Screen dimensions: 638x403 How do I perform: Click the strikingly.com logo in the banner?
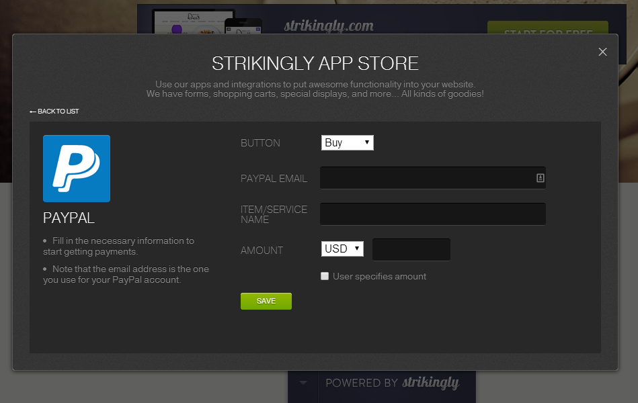point(328,26)
